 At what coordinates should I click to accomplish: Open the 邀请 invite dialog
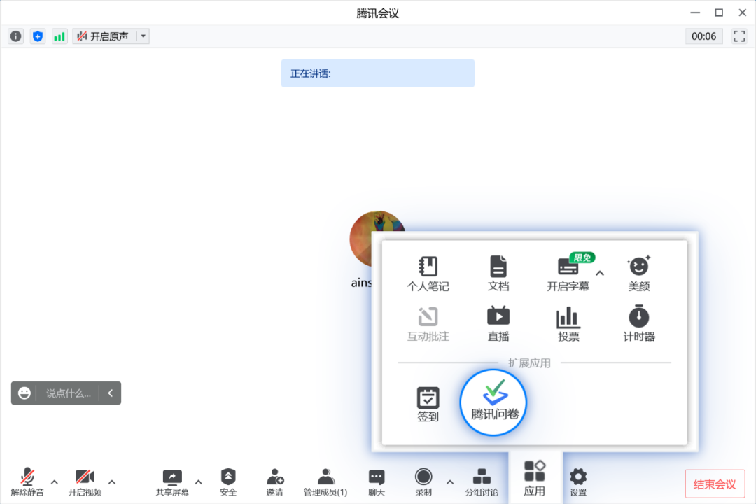pyautogui.click(x=275, y=482)
